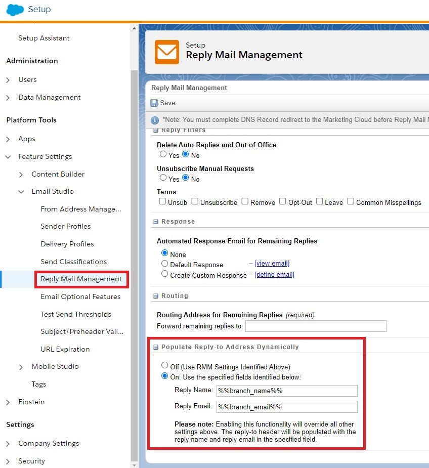
Task: Open Test Send Thresholds sidebar item
Action: point(76,314)
